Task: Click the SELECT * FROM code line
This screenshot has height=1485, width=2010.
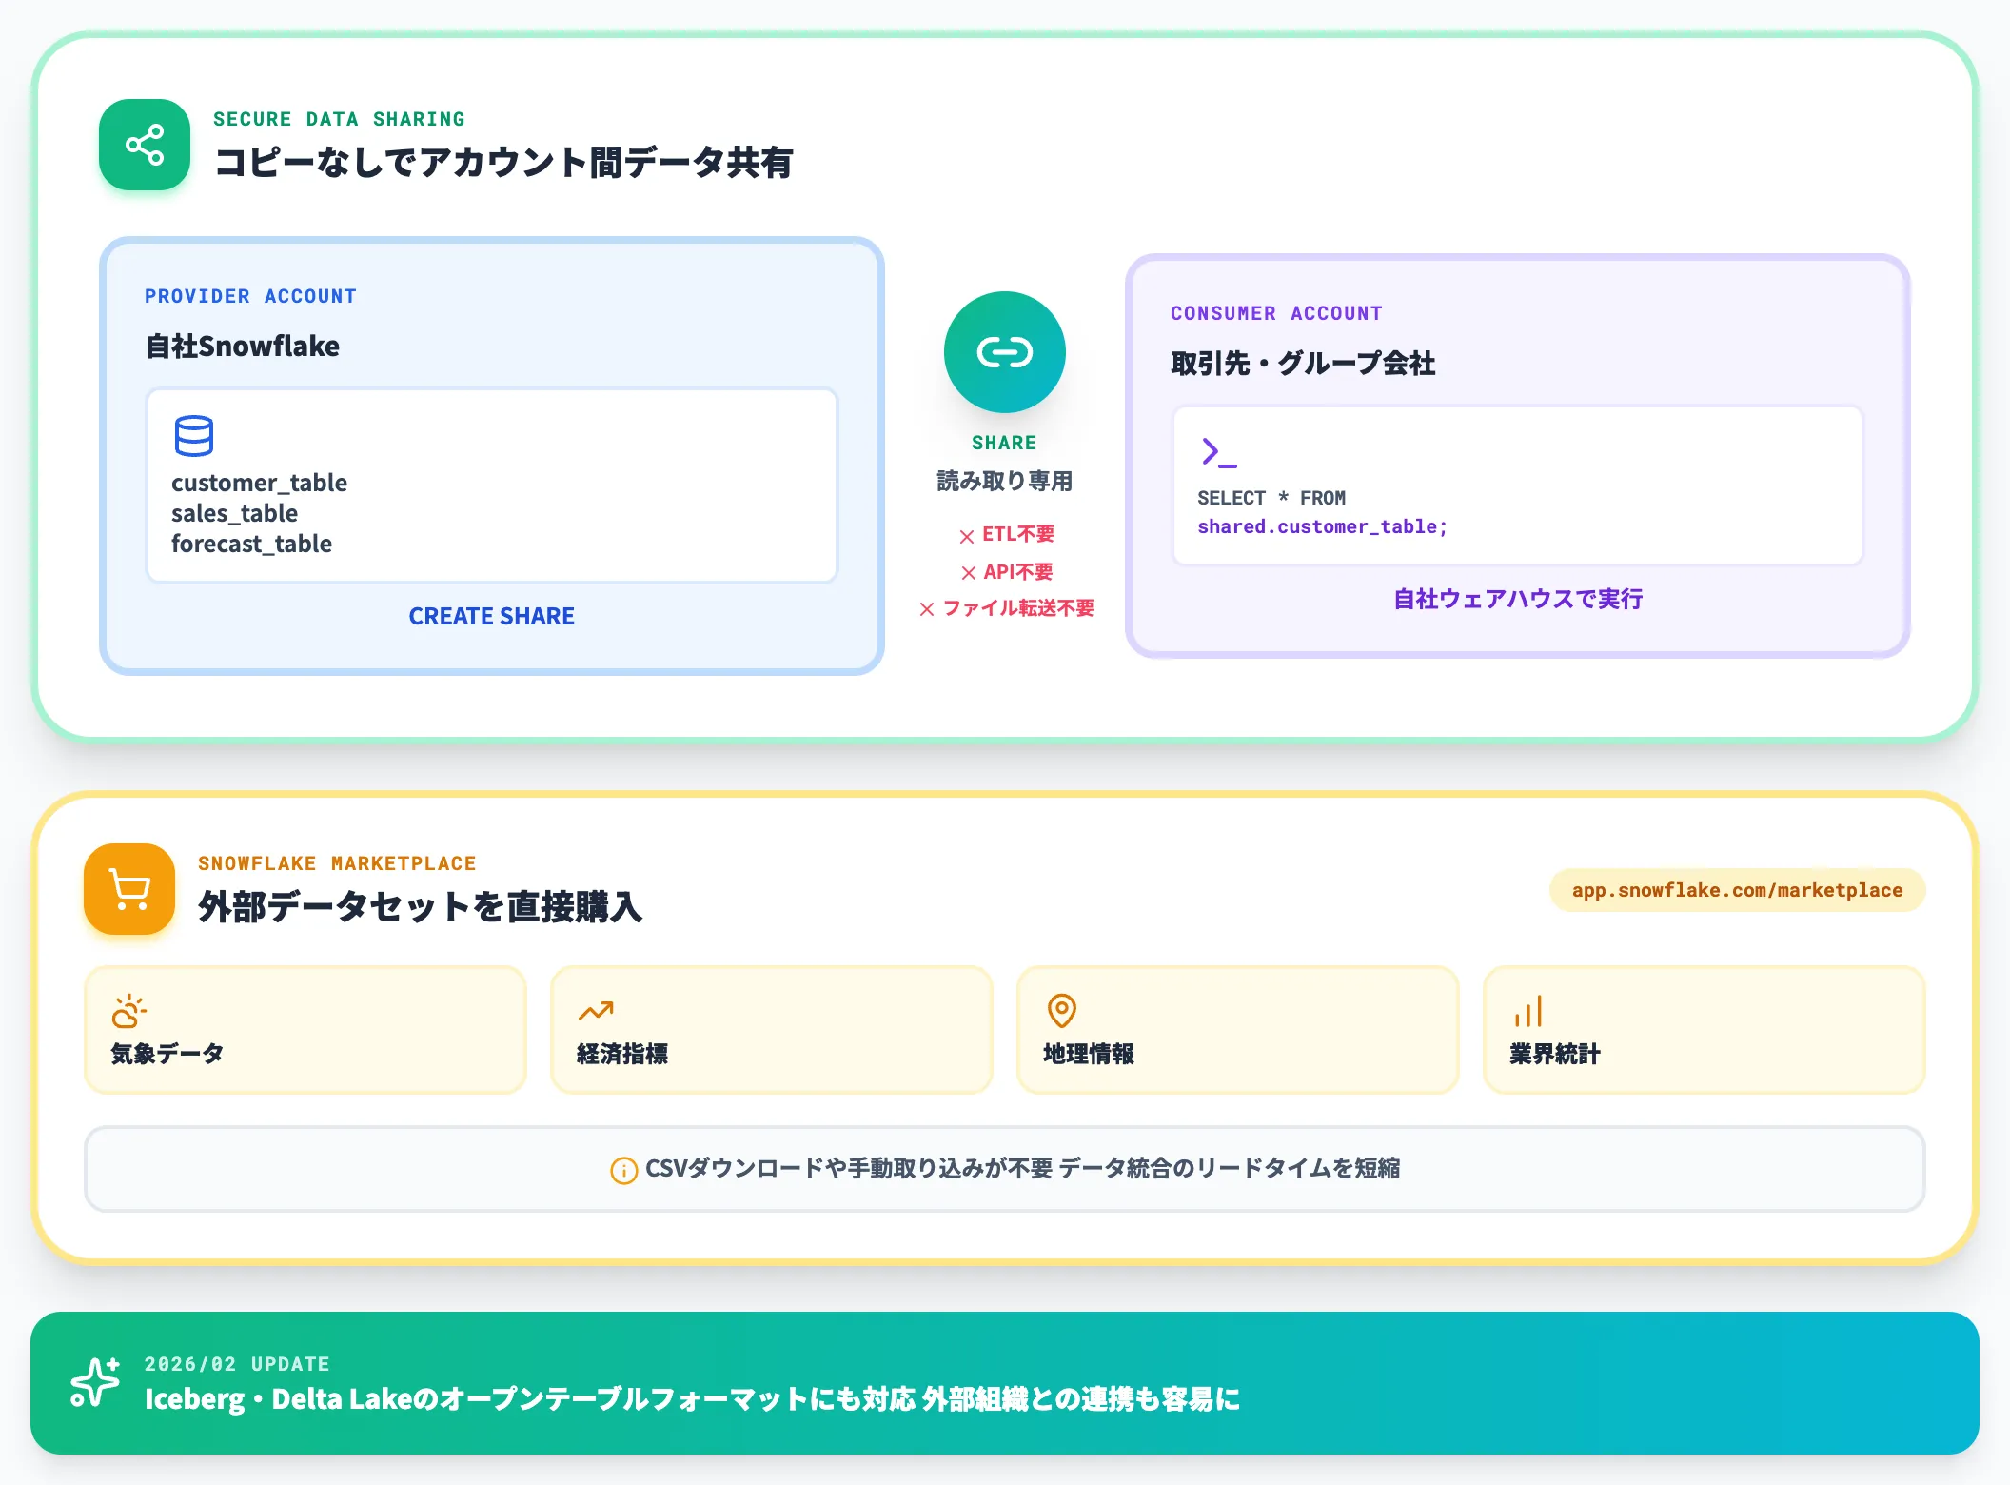Action: tap(1271, 498)
